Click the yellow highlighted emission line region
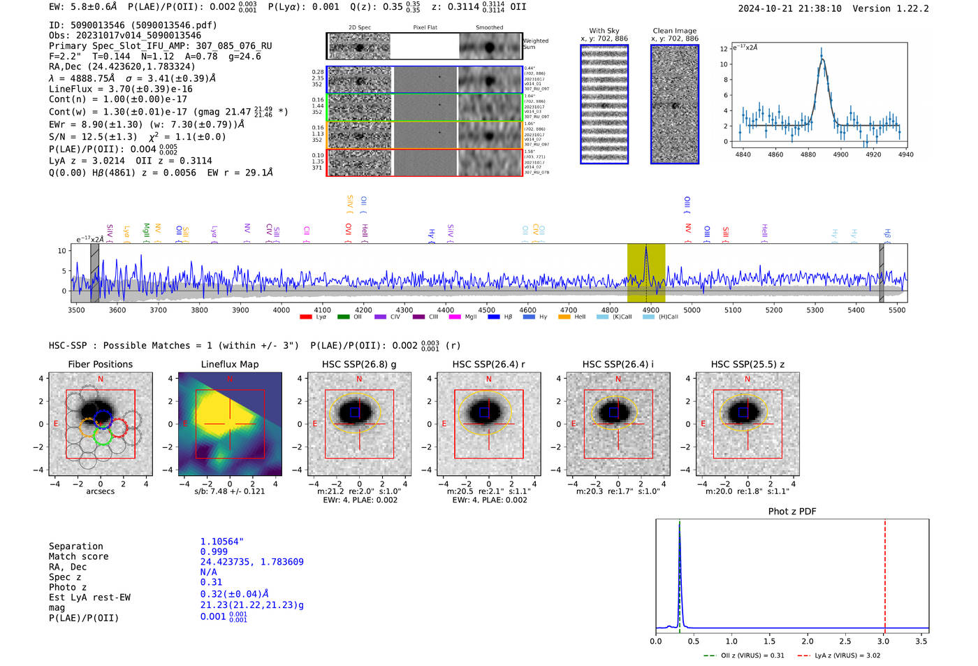Screen dimensions: 978x666 pos(645,273)
